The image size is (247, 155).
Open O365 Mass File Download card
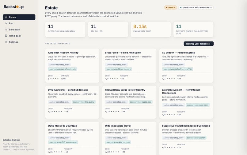coord(72,138)
